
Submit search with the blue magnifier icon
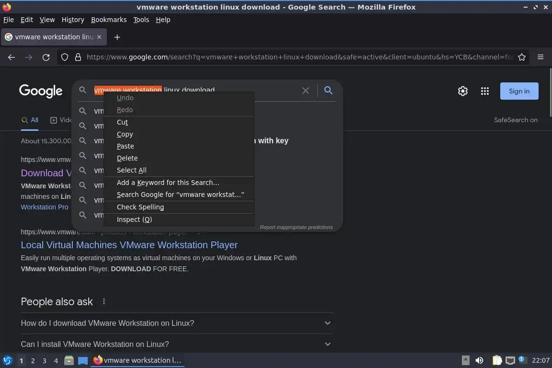328,91
